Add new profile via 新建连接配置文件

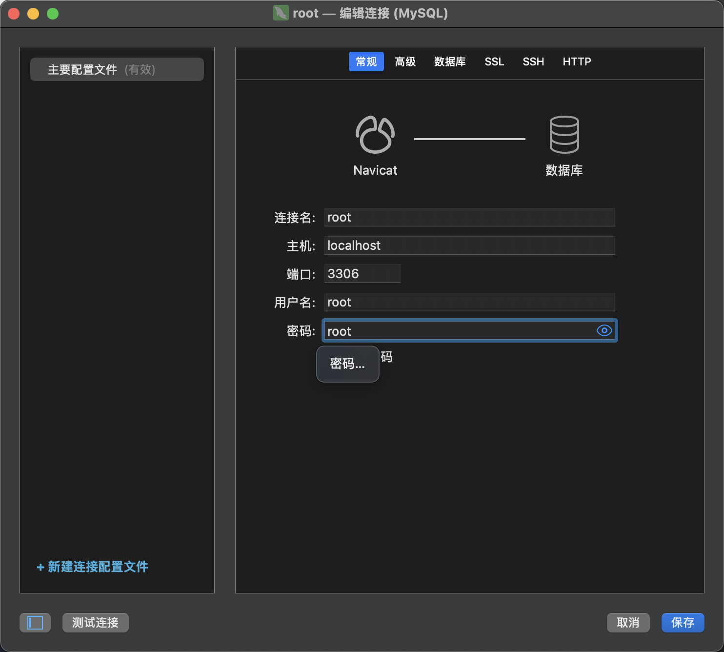click(93, 567)
